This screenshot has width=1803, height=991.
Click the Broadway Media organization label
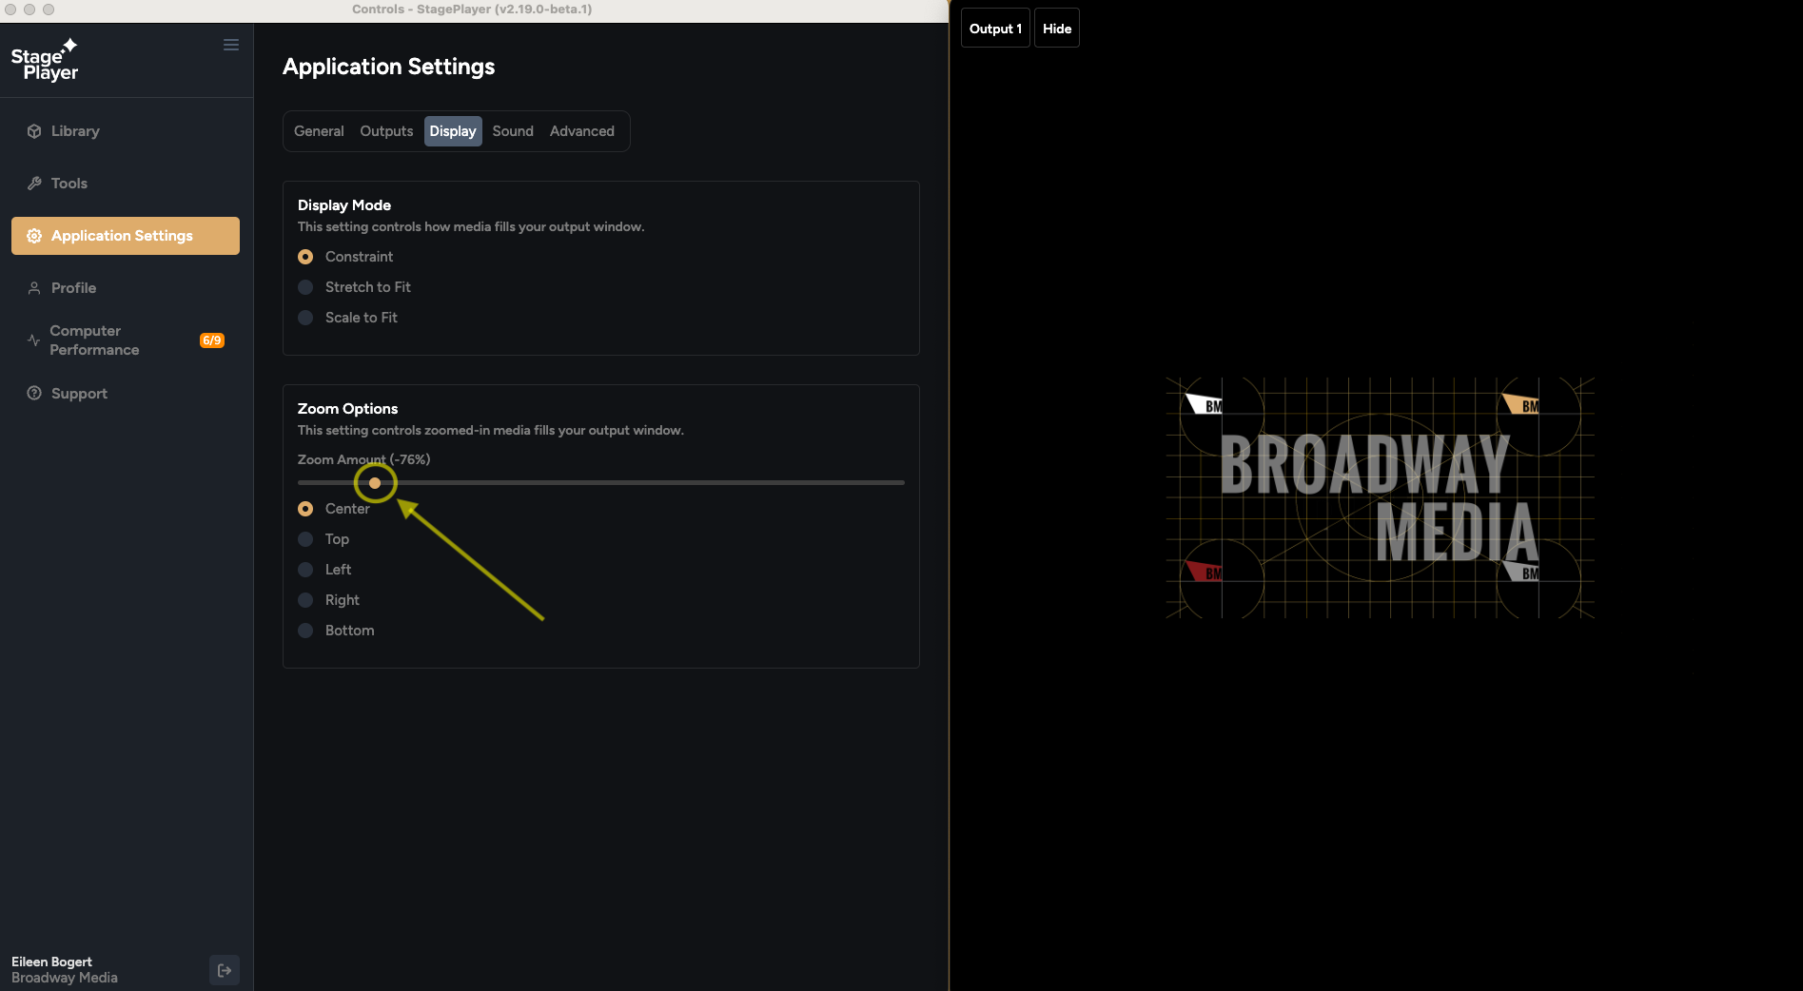(x=65, y=978)
